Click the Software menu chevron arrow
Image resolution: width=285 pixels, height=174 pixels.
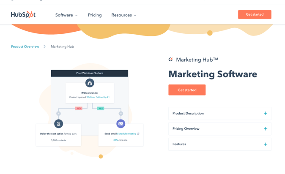coord(77,16)
